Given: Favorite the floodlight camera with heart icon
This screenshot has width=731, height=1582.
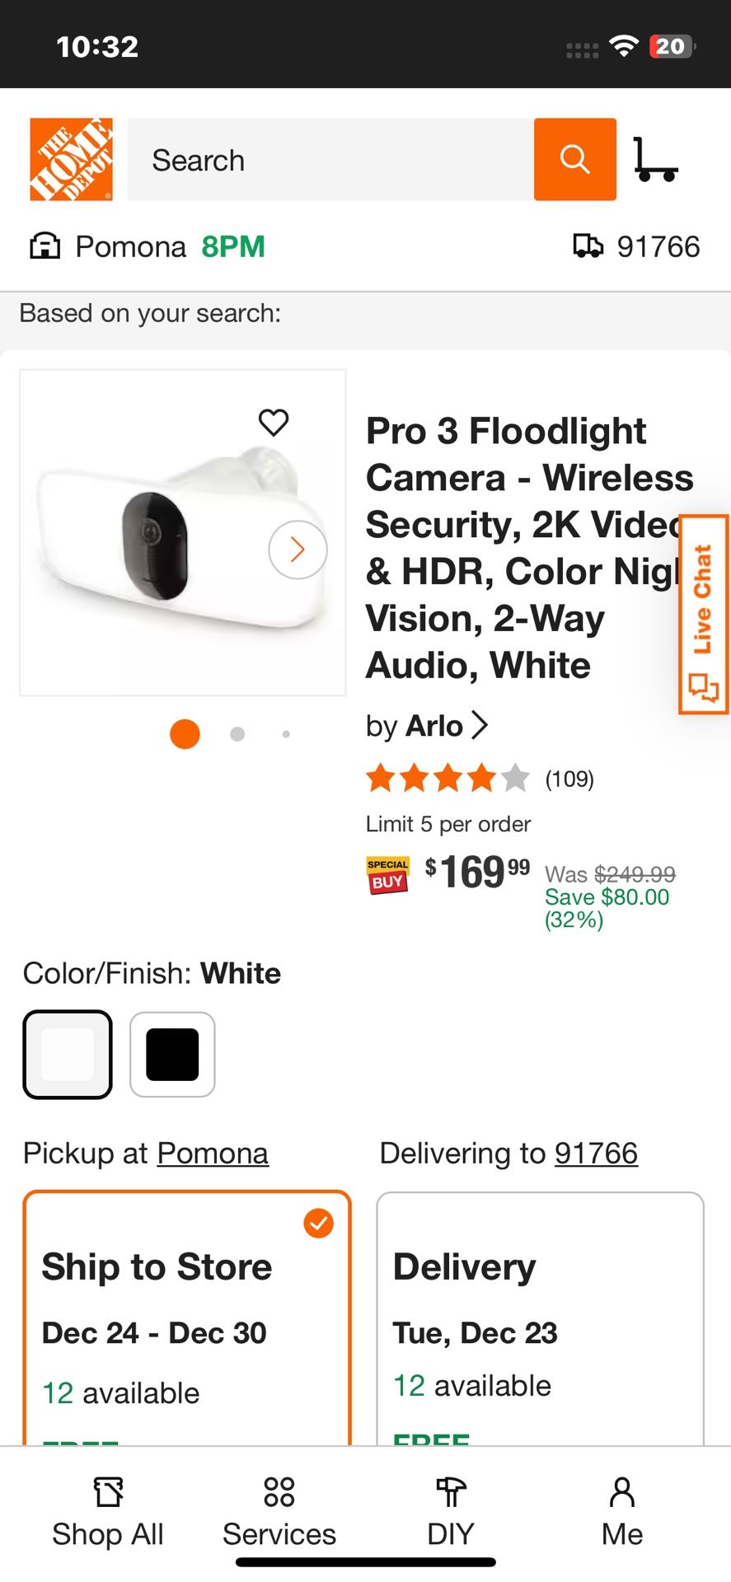Looking at the screenshot, I should point(274,423).
